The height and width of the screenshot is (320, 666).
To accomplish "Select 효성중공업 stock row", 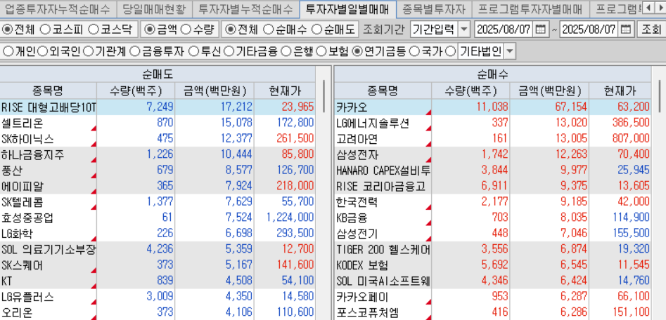I will (x=158, y=218).
